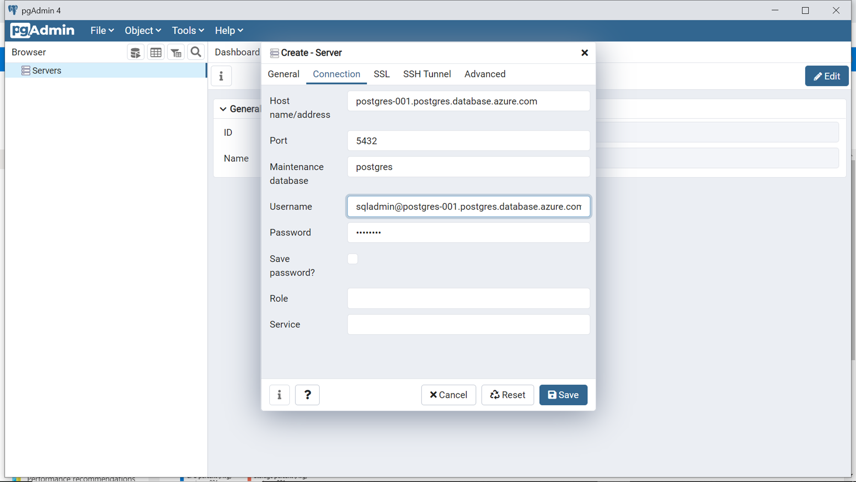The width and height of the screenshot is (856, 482).
Task: Select the Servers tree node
Action: coord(47,70)
